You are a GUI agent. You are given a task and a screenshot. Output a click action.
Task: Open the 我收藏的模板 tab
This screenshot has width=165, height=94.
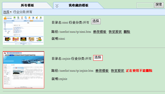point(78,5)
